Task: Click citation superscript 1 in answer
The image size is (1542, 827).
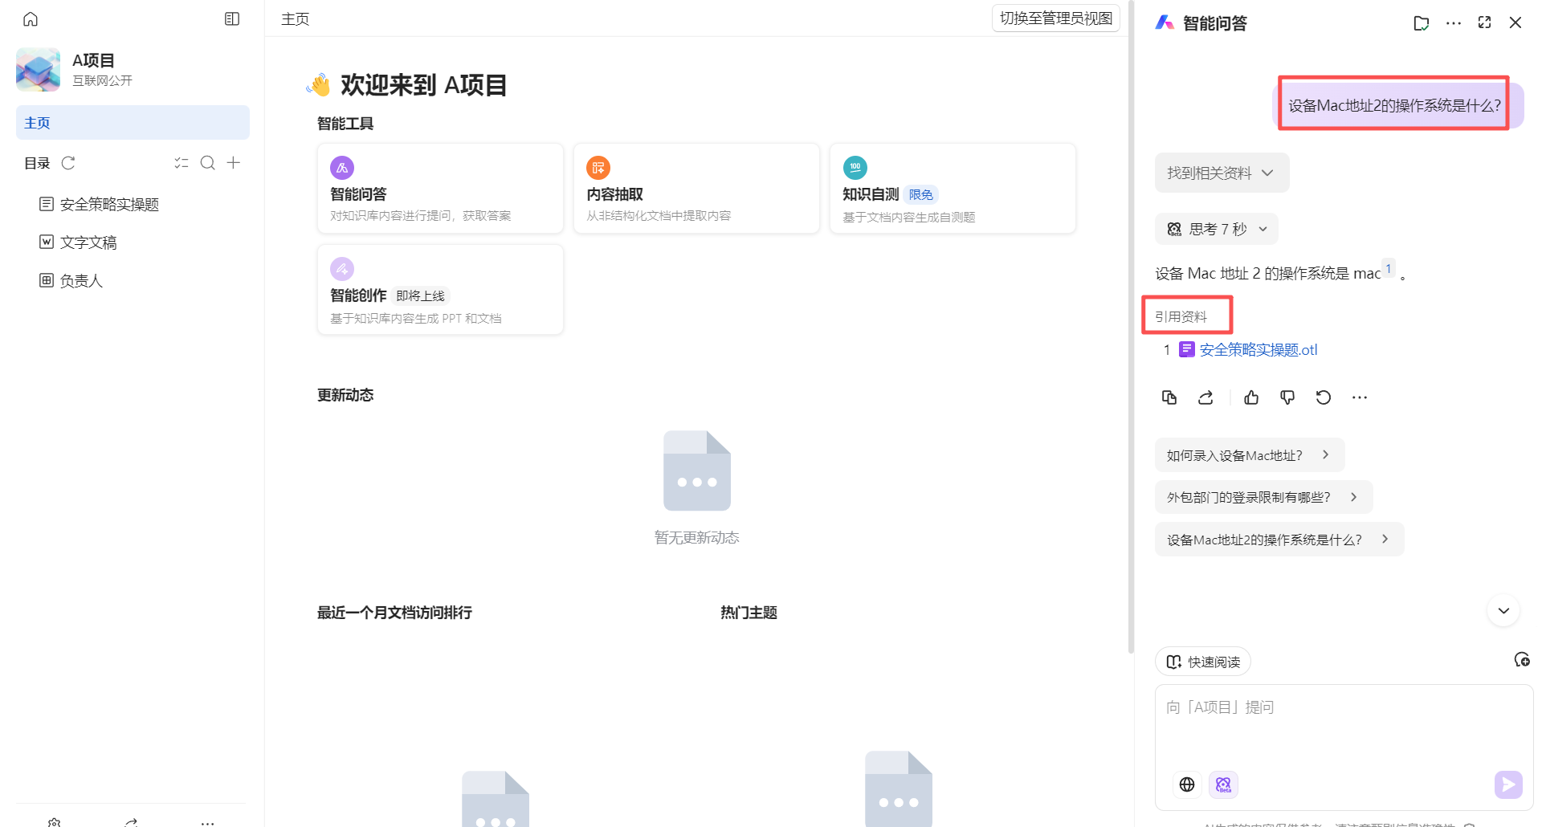Action: (1389, 269)
